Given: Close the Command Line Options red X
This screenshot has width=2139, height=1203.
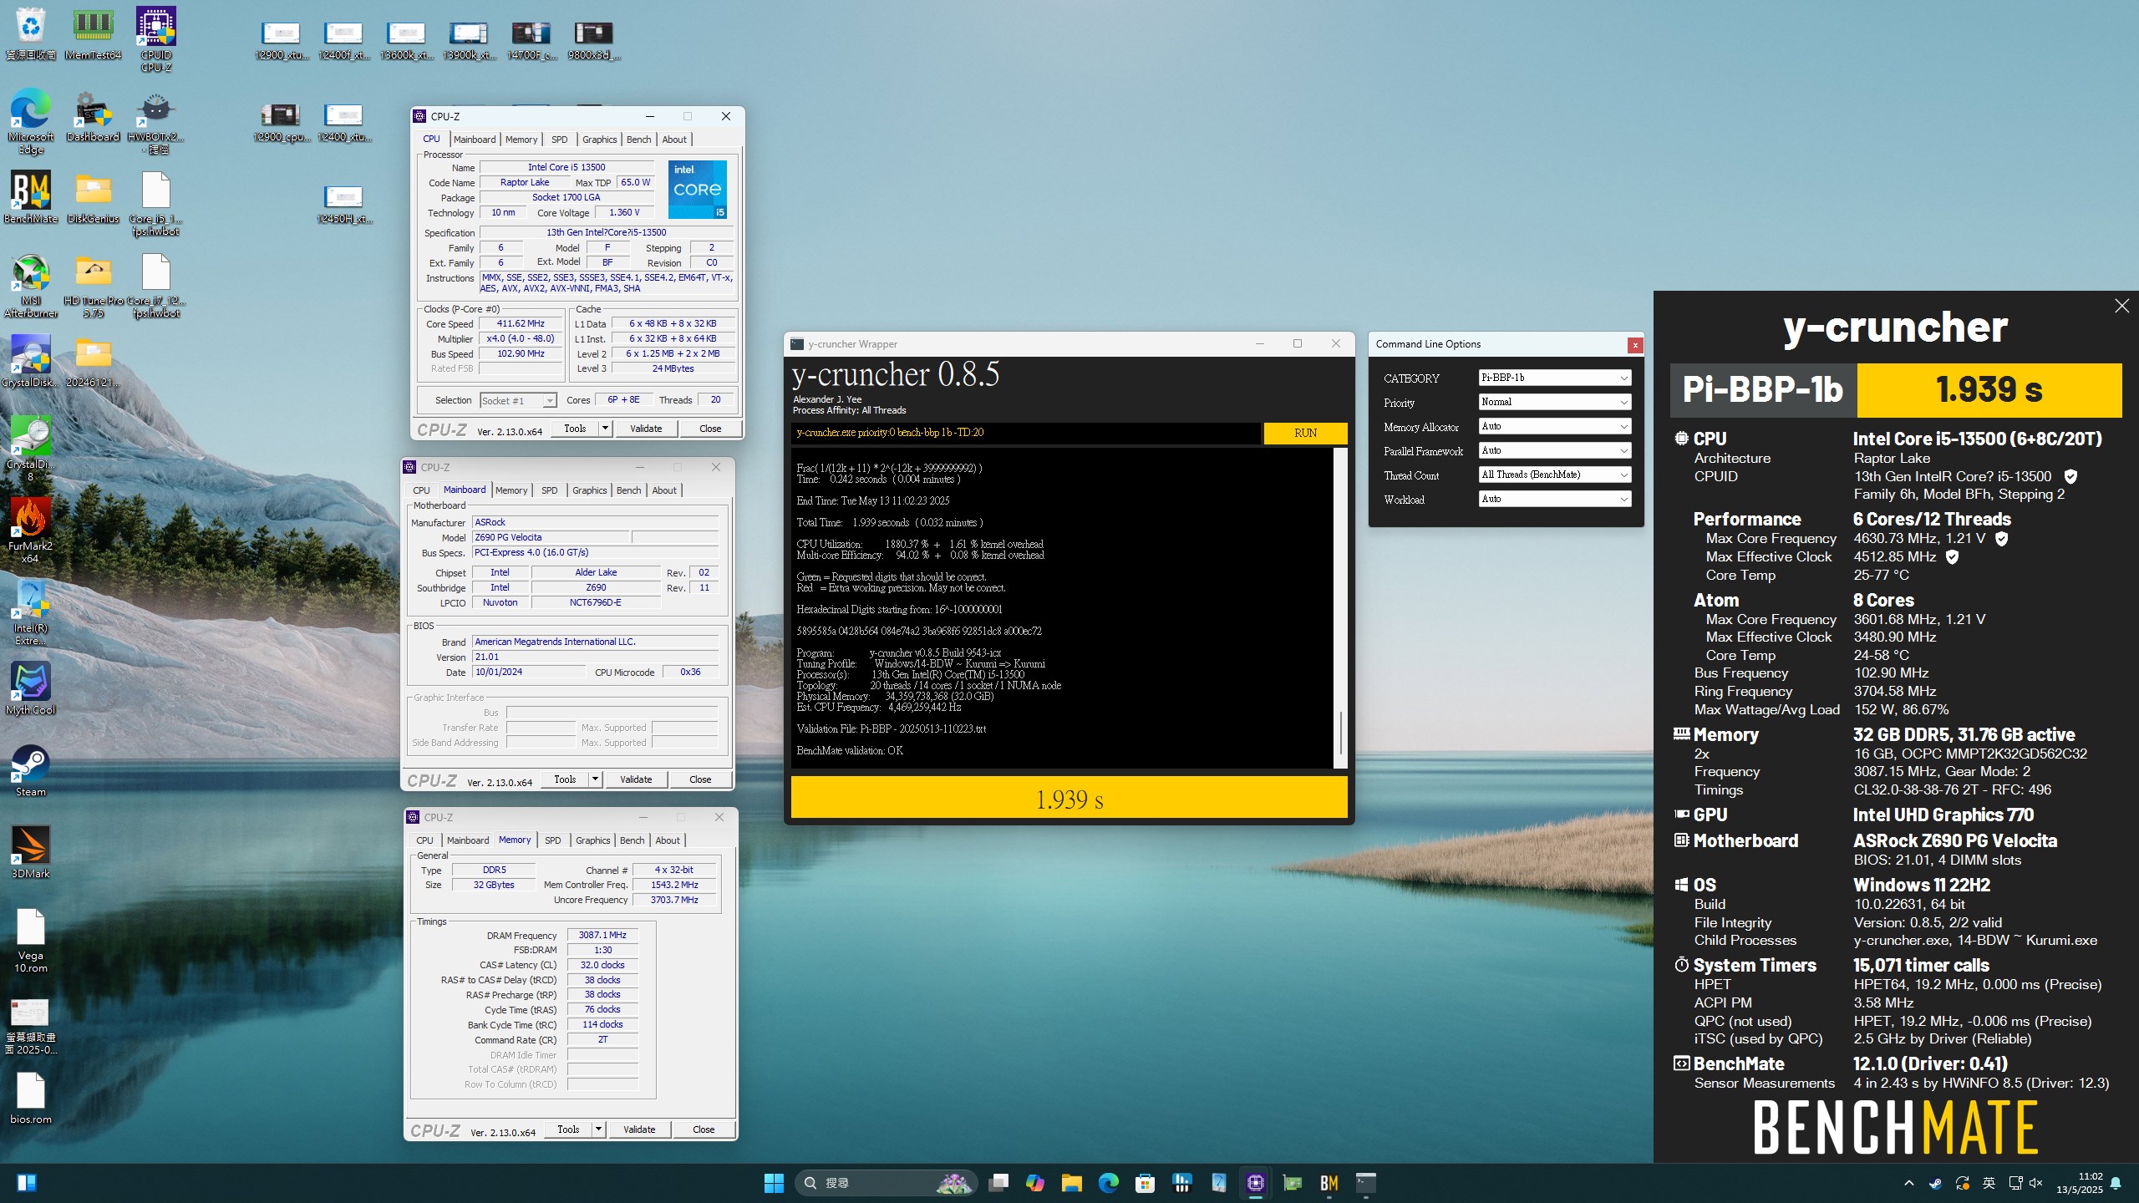Looking at the screenshot, I should point(1635,344).
